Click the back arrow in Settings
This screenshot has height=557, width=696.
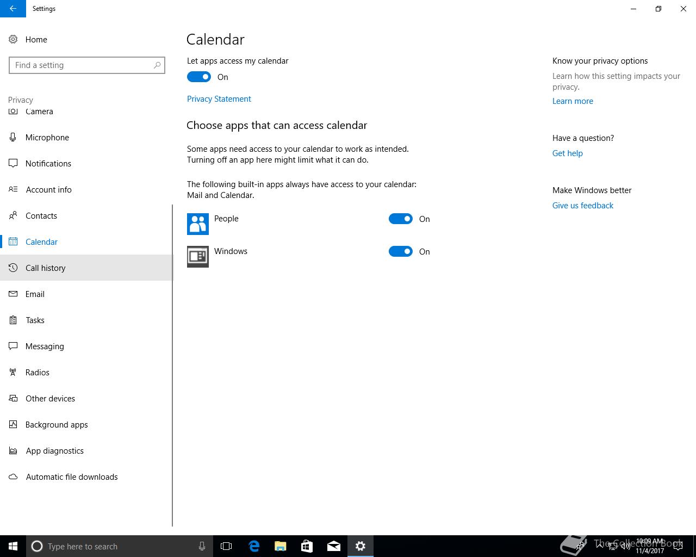tap(13, 9)
